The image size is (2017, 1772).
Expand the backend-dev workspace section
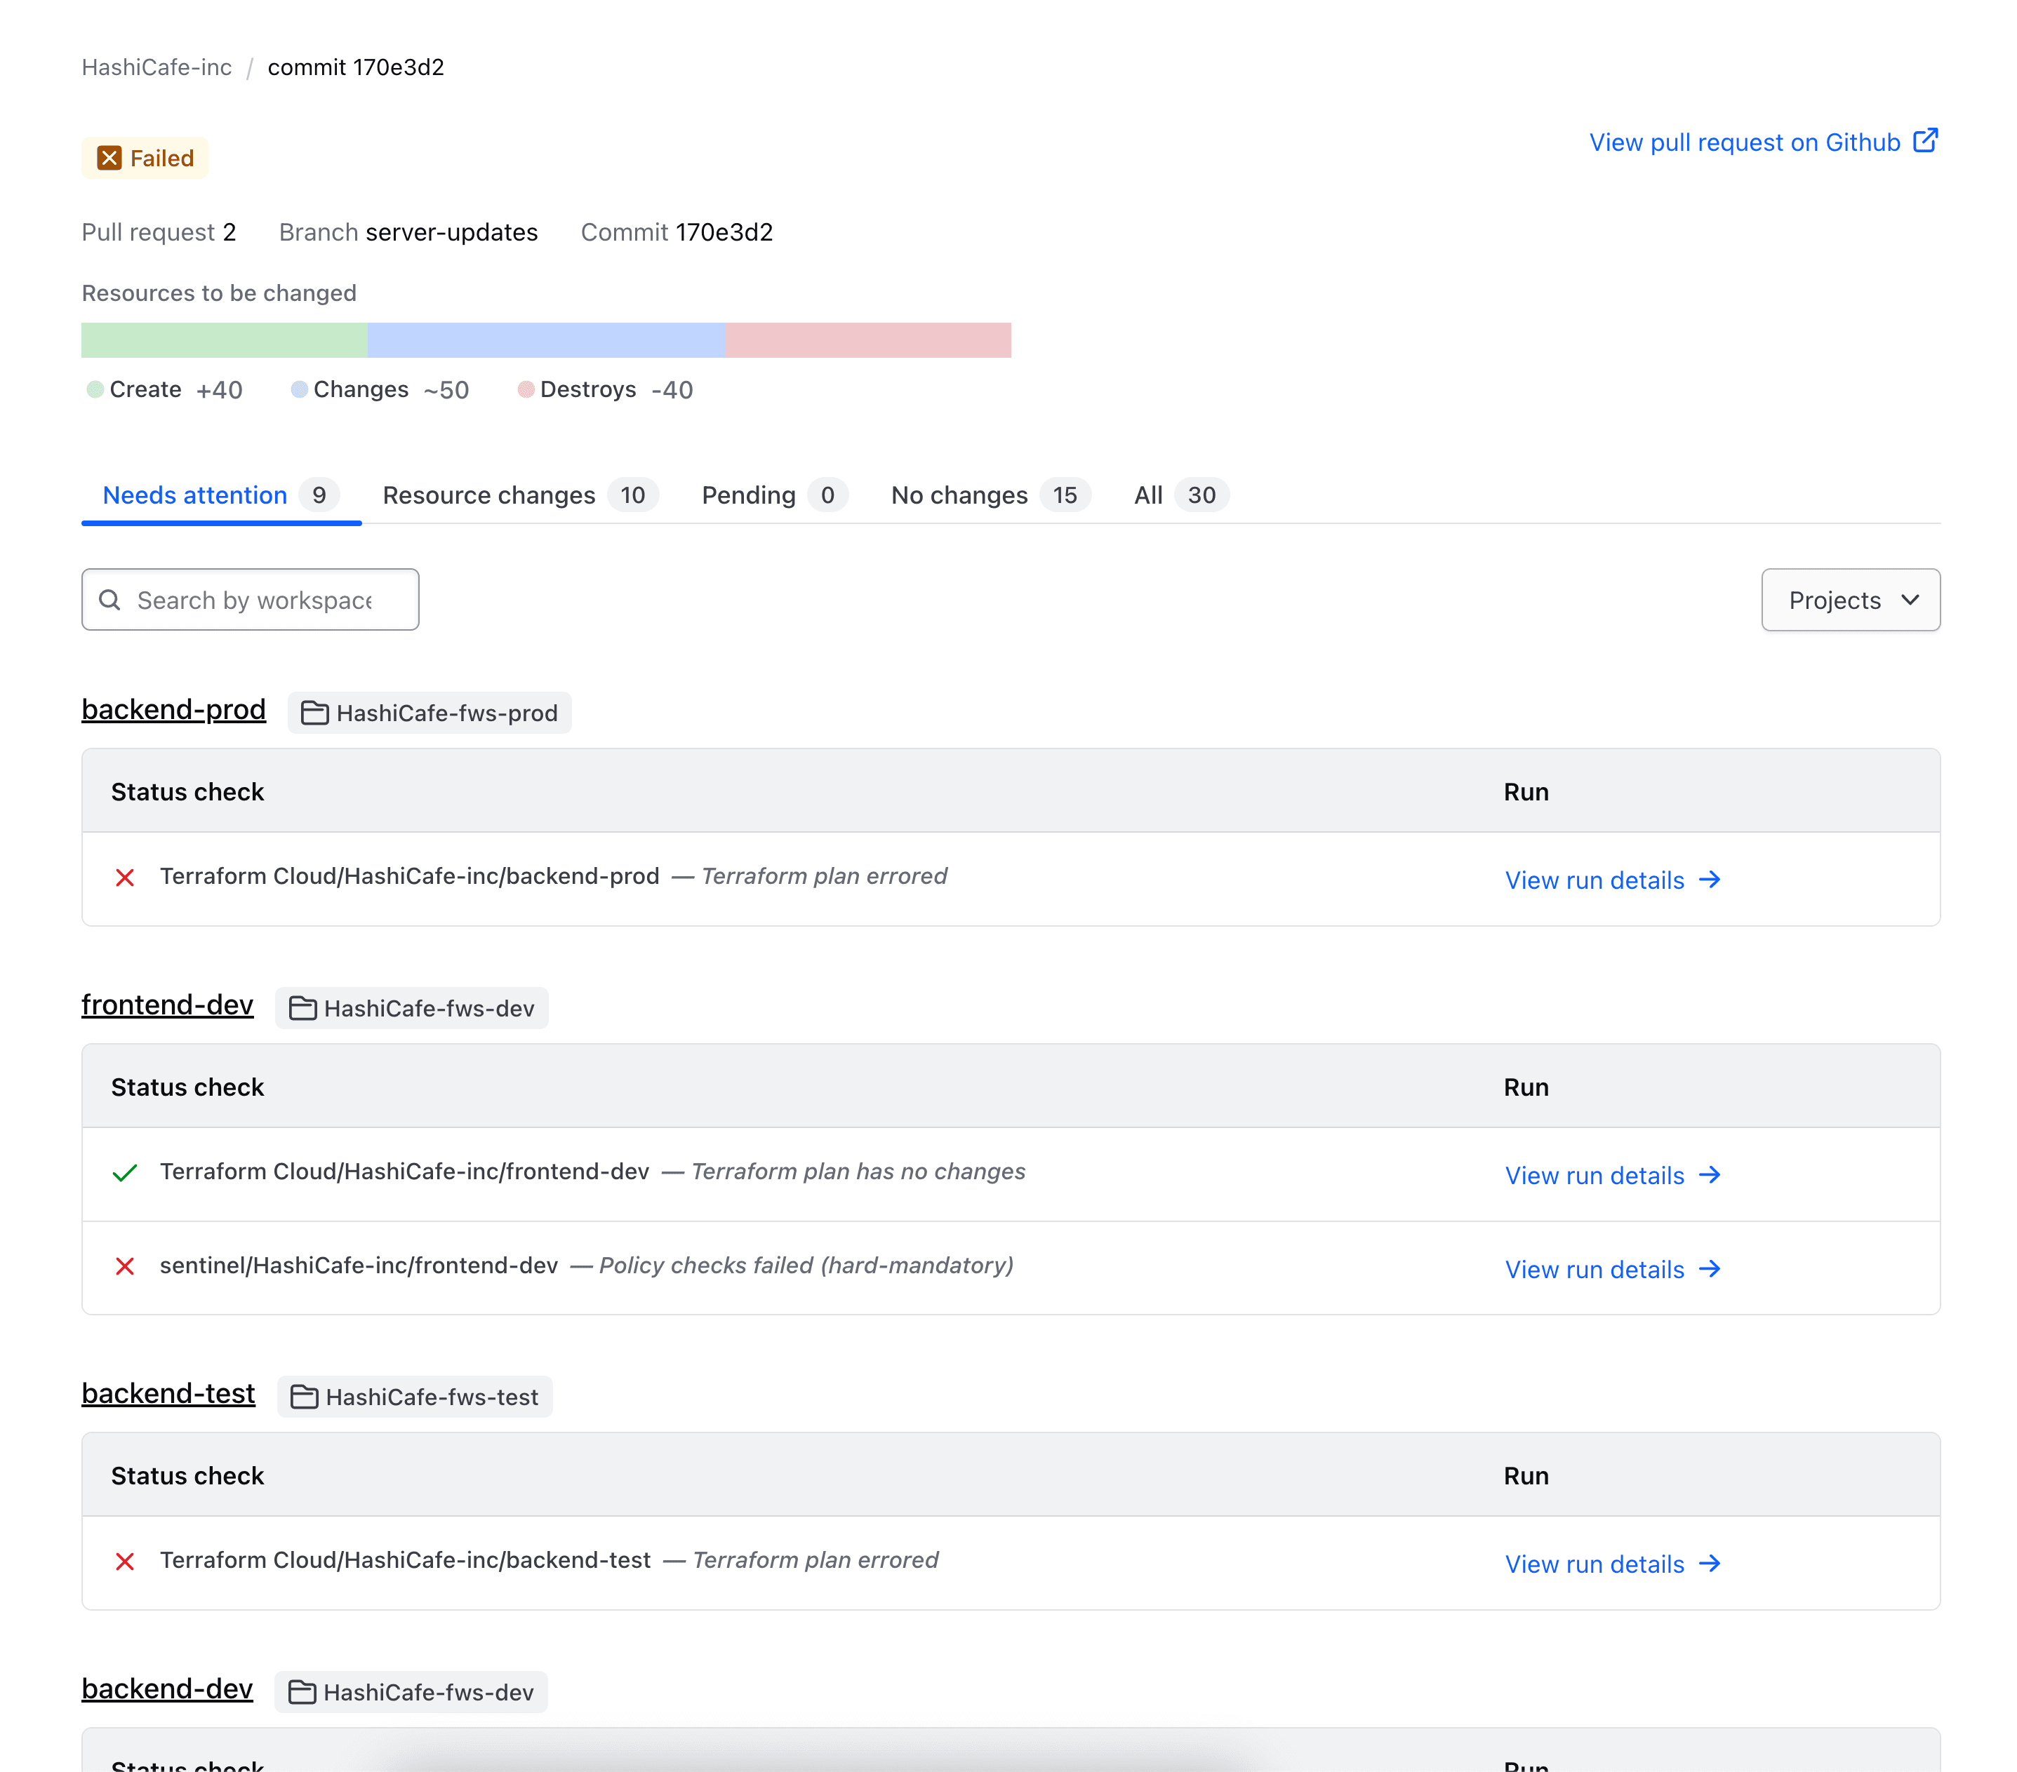pyautogui.click(x=167, y=1689)
